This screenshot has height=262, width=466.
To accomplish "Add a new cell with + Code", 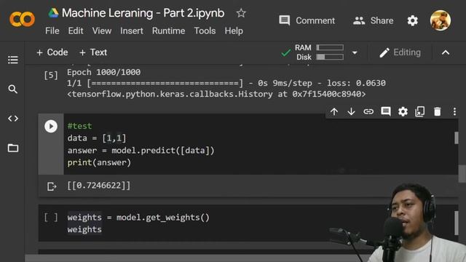I will (x=52, y=52).
